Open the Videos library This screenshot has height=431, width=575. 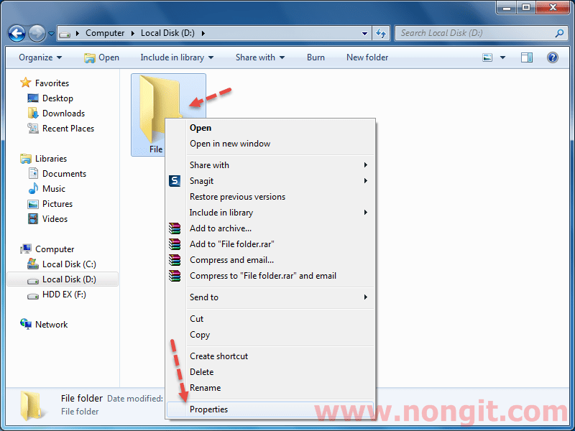pos(47,219)
